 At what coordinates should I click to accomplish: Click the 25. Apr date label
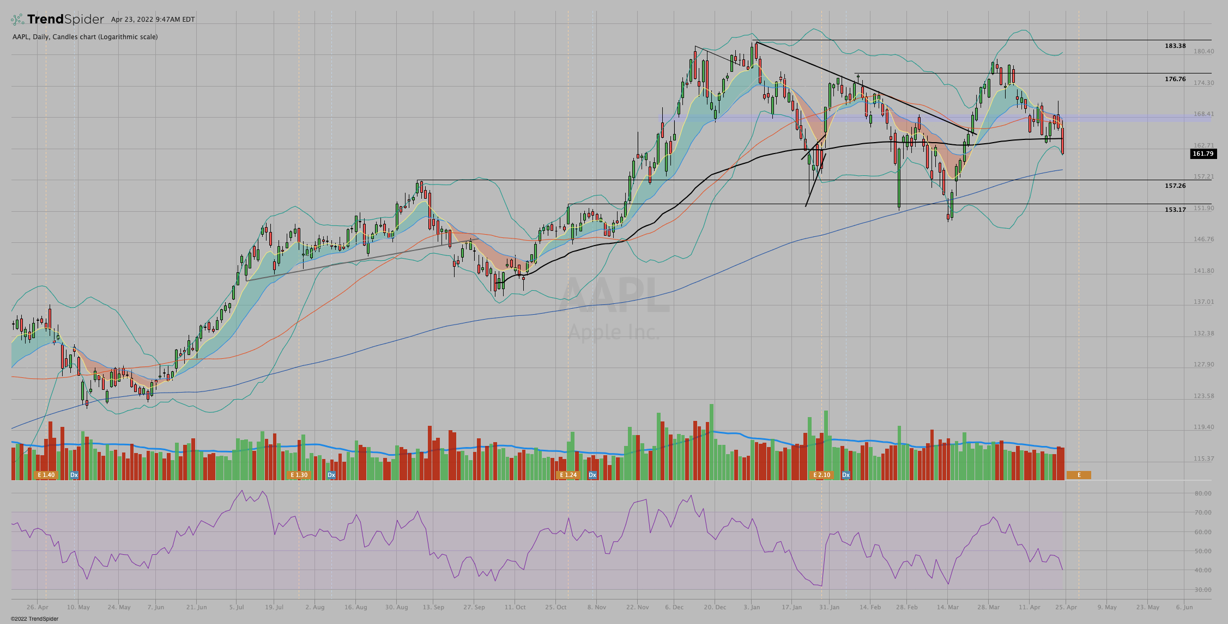(1066, 607)
